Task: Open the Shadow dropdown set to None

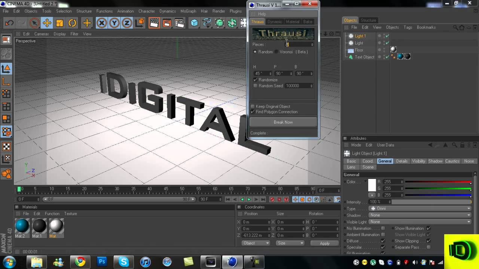Action: click(x=420, y=215)
